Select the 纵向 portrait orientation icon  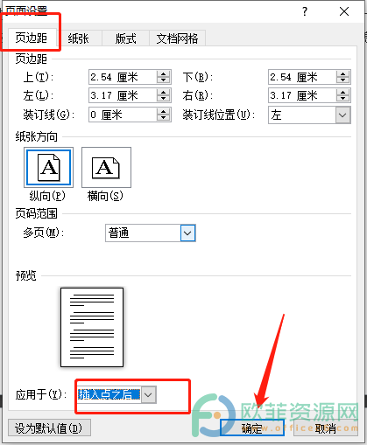48,167
